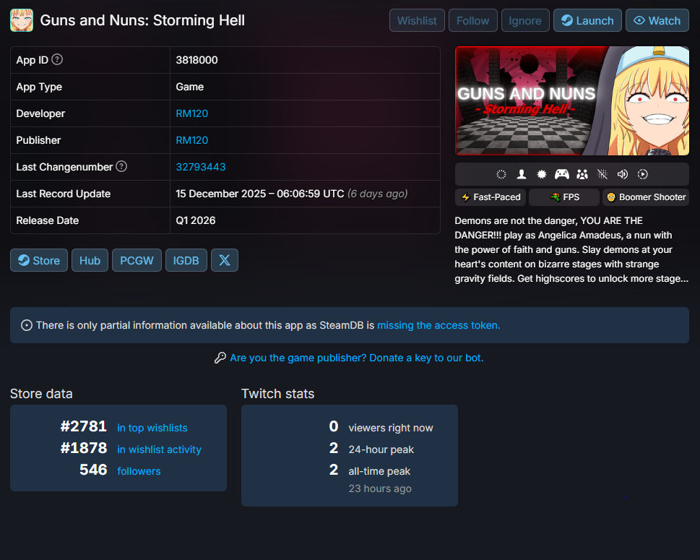The width and height of the screenshot is (700, 560).
Task: Click the 23 hours ago timestamp
Action: (380, 488)
